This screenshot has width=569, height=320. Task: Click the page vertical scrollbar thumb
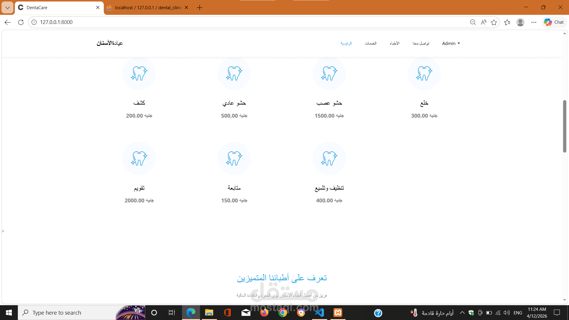click(565, 126)
